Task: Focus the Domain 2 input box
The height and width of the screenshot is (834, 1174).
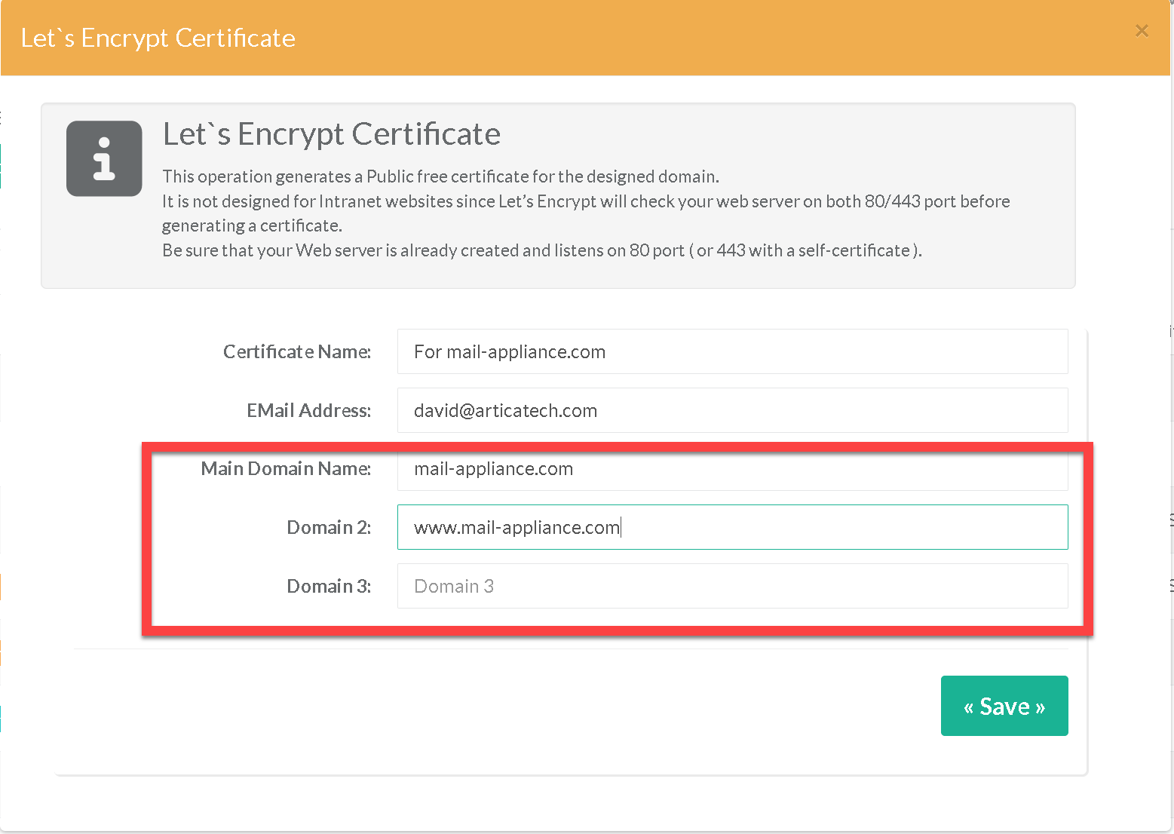Action: [731, 527]
